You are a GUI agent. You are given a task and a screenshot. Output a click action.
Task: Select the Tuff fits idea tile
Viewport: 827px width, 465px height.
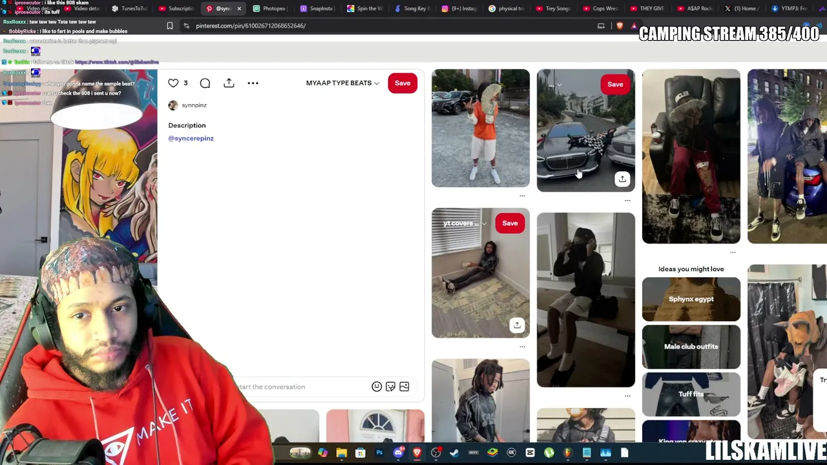pyautogui.click(x=691, y=394)
